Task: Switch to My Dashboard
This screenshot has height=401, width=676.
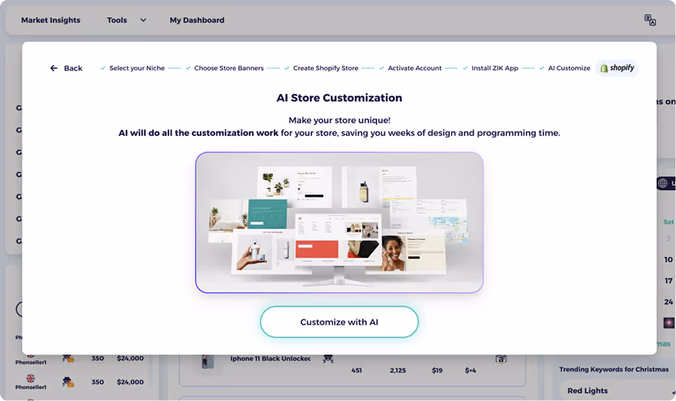Action: coord(197,20)
